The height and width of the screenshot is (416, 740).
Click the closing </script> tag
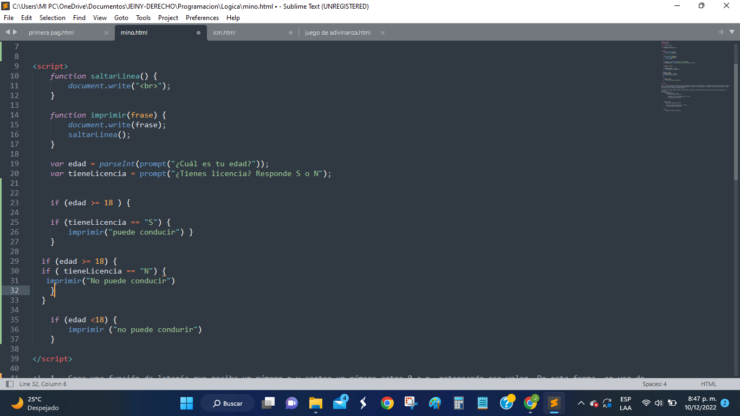tap(53, 359)
